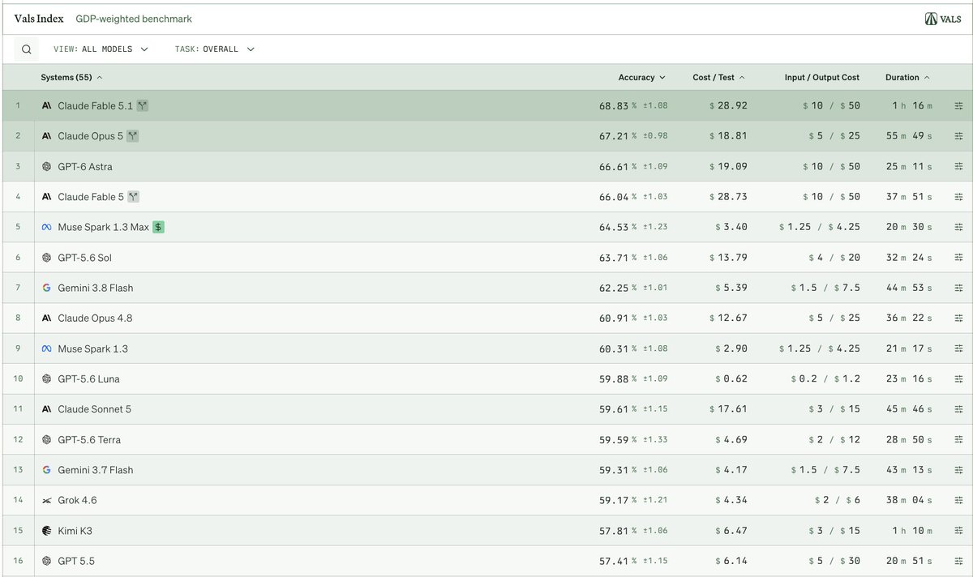Click the Vals Index title
Screen dimensions: 973x577
click(39, 19)
